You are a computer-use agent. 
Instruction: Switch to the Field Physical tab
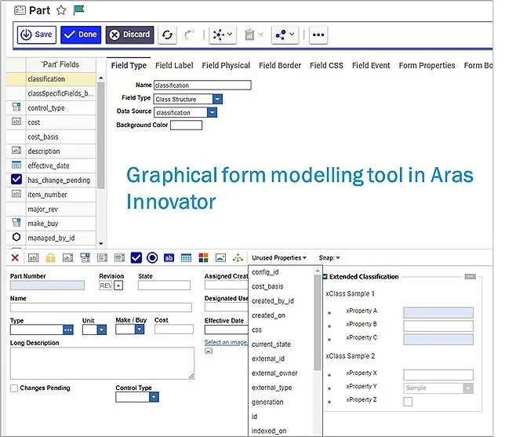click(x=226, y=65)
